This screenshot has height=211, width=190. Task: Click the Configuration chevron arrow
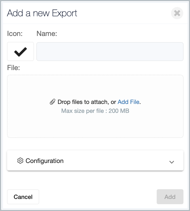click(x=172, y=162)
